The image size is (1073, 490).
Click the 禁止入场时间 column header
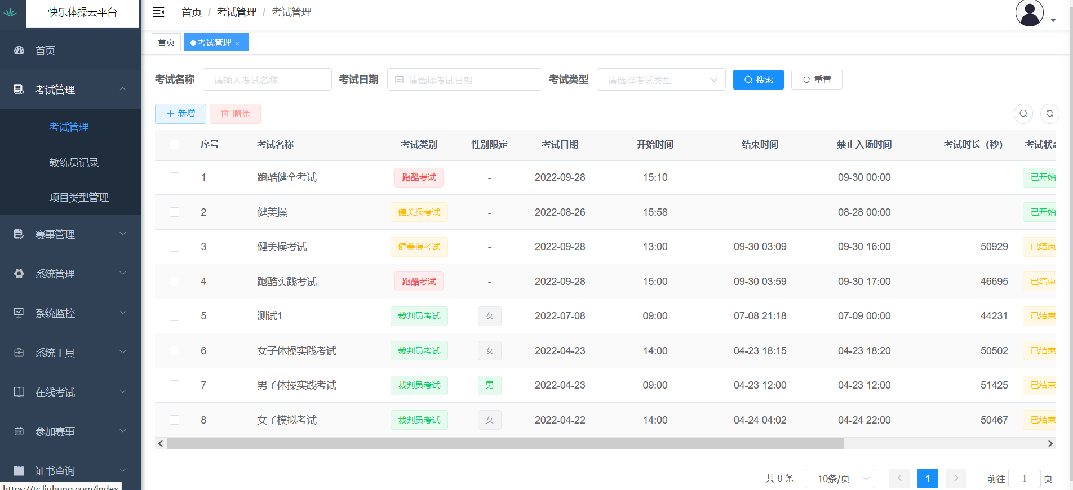coord(864,145)
